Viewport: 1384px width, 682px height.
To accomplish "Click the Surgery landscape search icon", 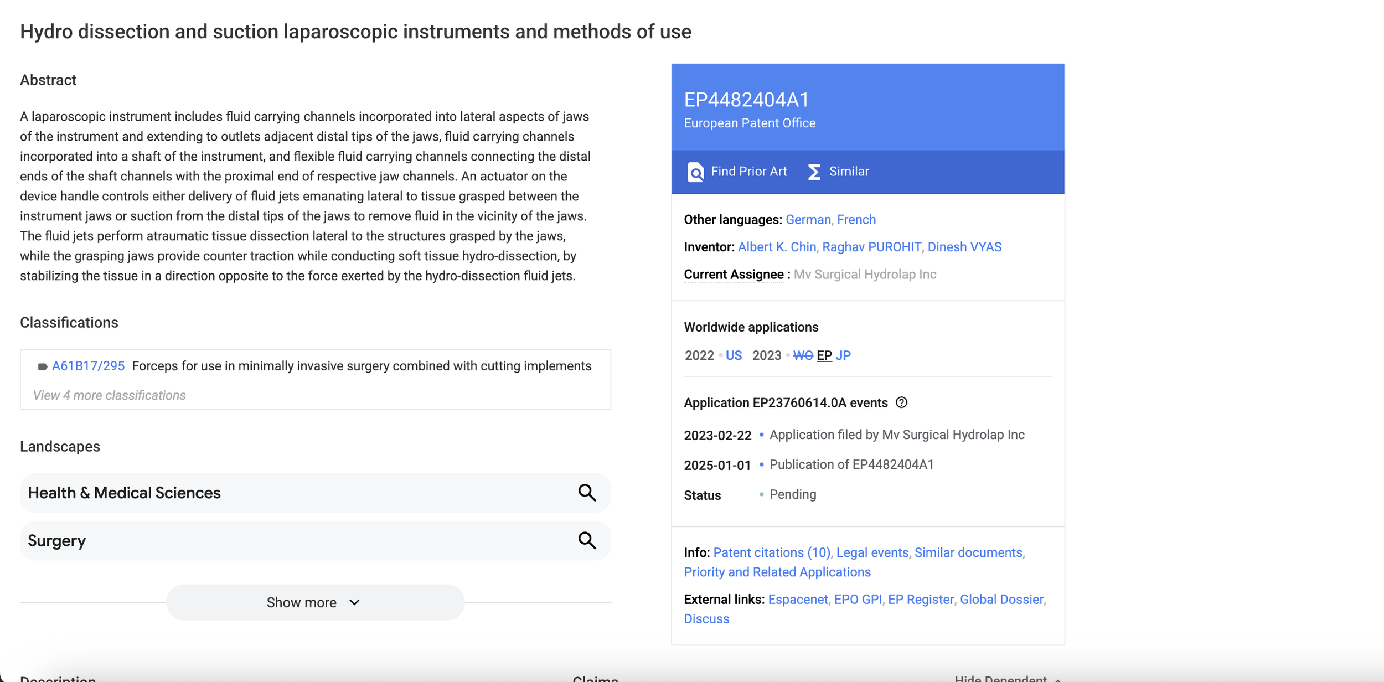I will (x=587, y=540).
